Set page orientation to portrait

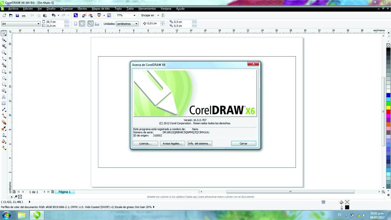point(76,24)
